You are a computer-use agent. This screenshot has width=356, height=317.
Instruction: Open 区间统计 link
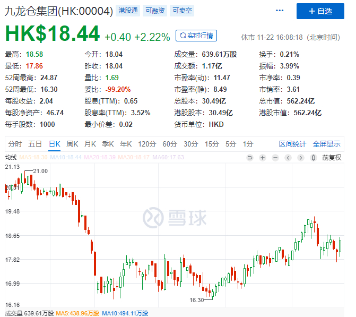tap(292, 144)
